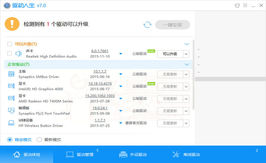This screenshot has width=266, height=163.
Task: Click WHQL badge on Intel HD Graphics row
Action: pyautogui.click(x=151, y=84)
